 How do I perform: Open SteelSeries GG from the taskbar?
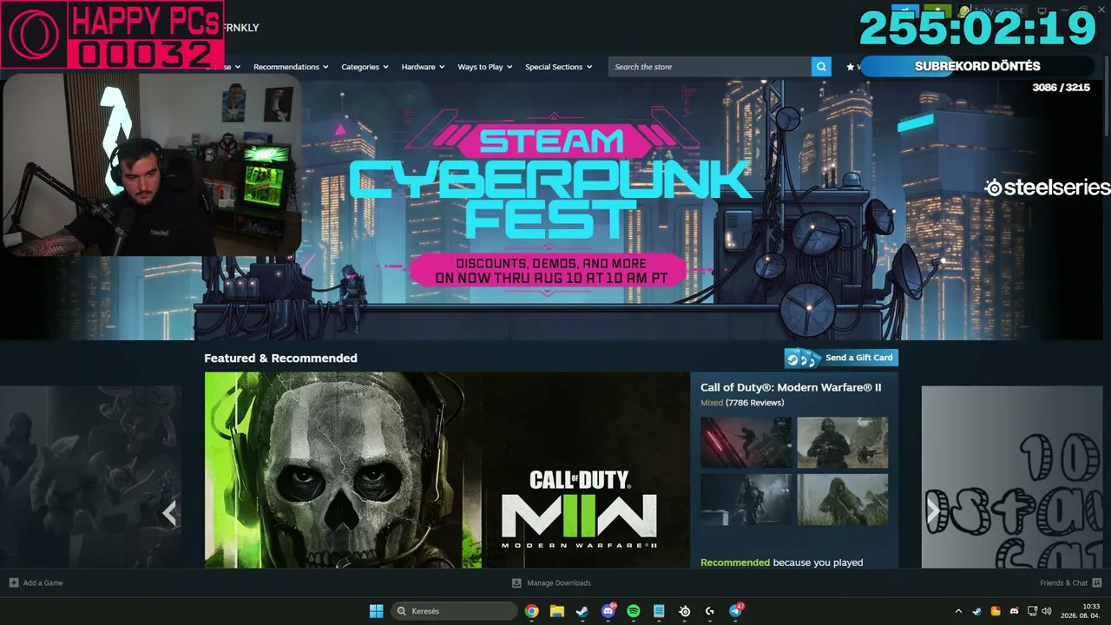(685, 611)
